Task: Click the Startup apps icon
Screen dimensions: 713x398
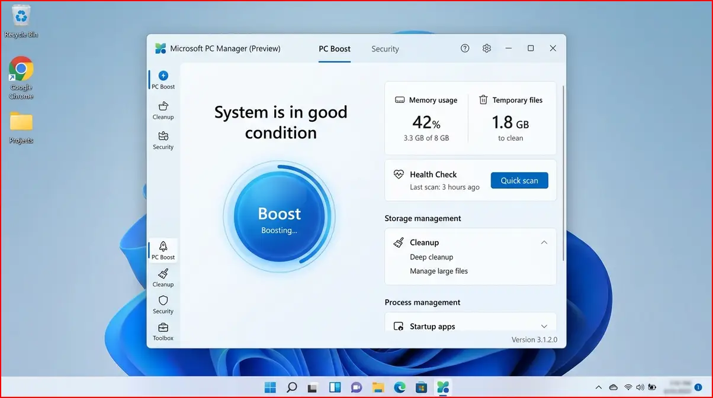Action: tap(399, 326)
